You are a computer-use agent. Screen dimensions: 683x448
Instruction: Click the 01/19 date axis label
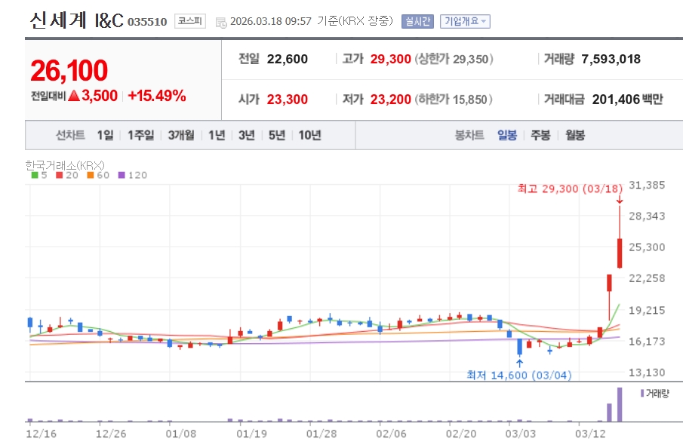(x=251, y=434)
